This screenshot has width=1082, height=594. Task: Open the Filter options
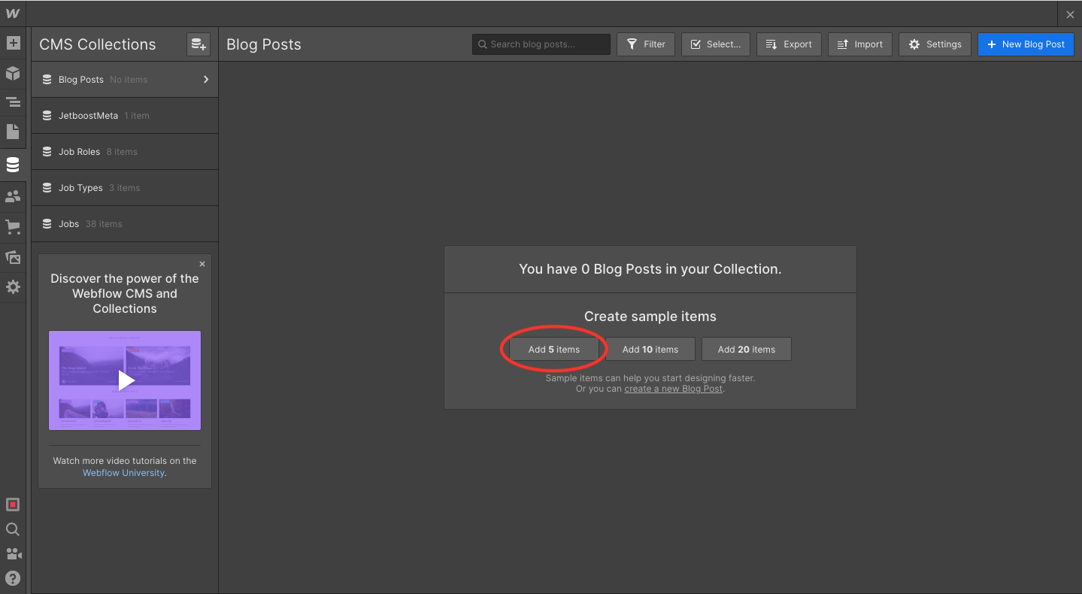click(645, 44)
